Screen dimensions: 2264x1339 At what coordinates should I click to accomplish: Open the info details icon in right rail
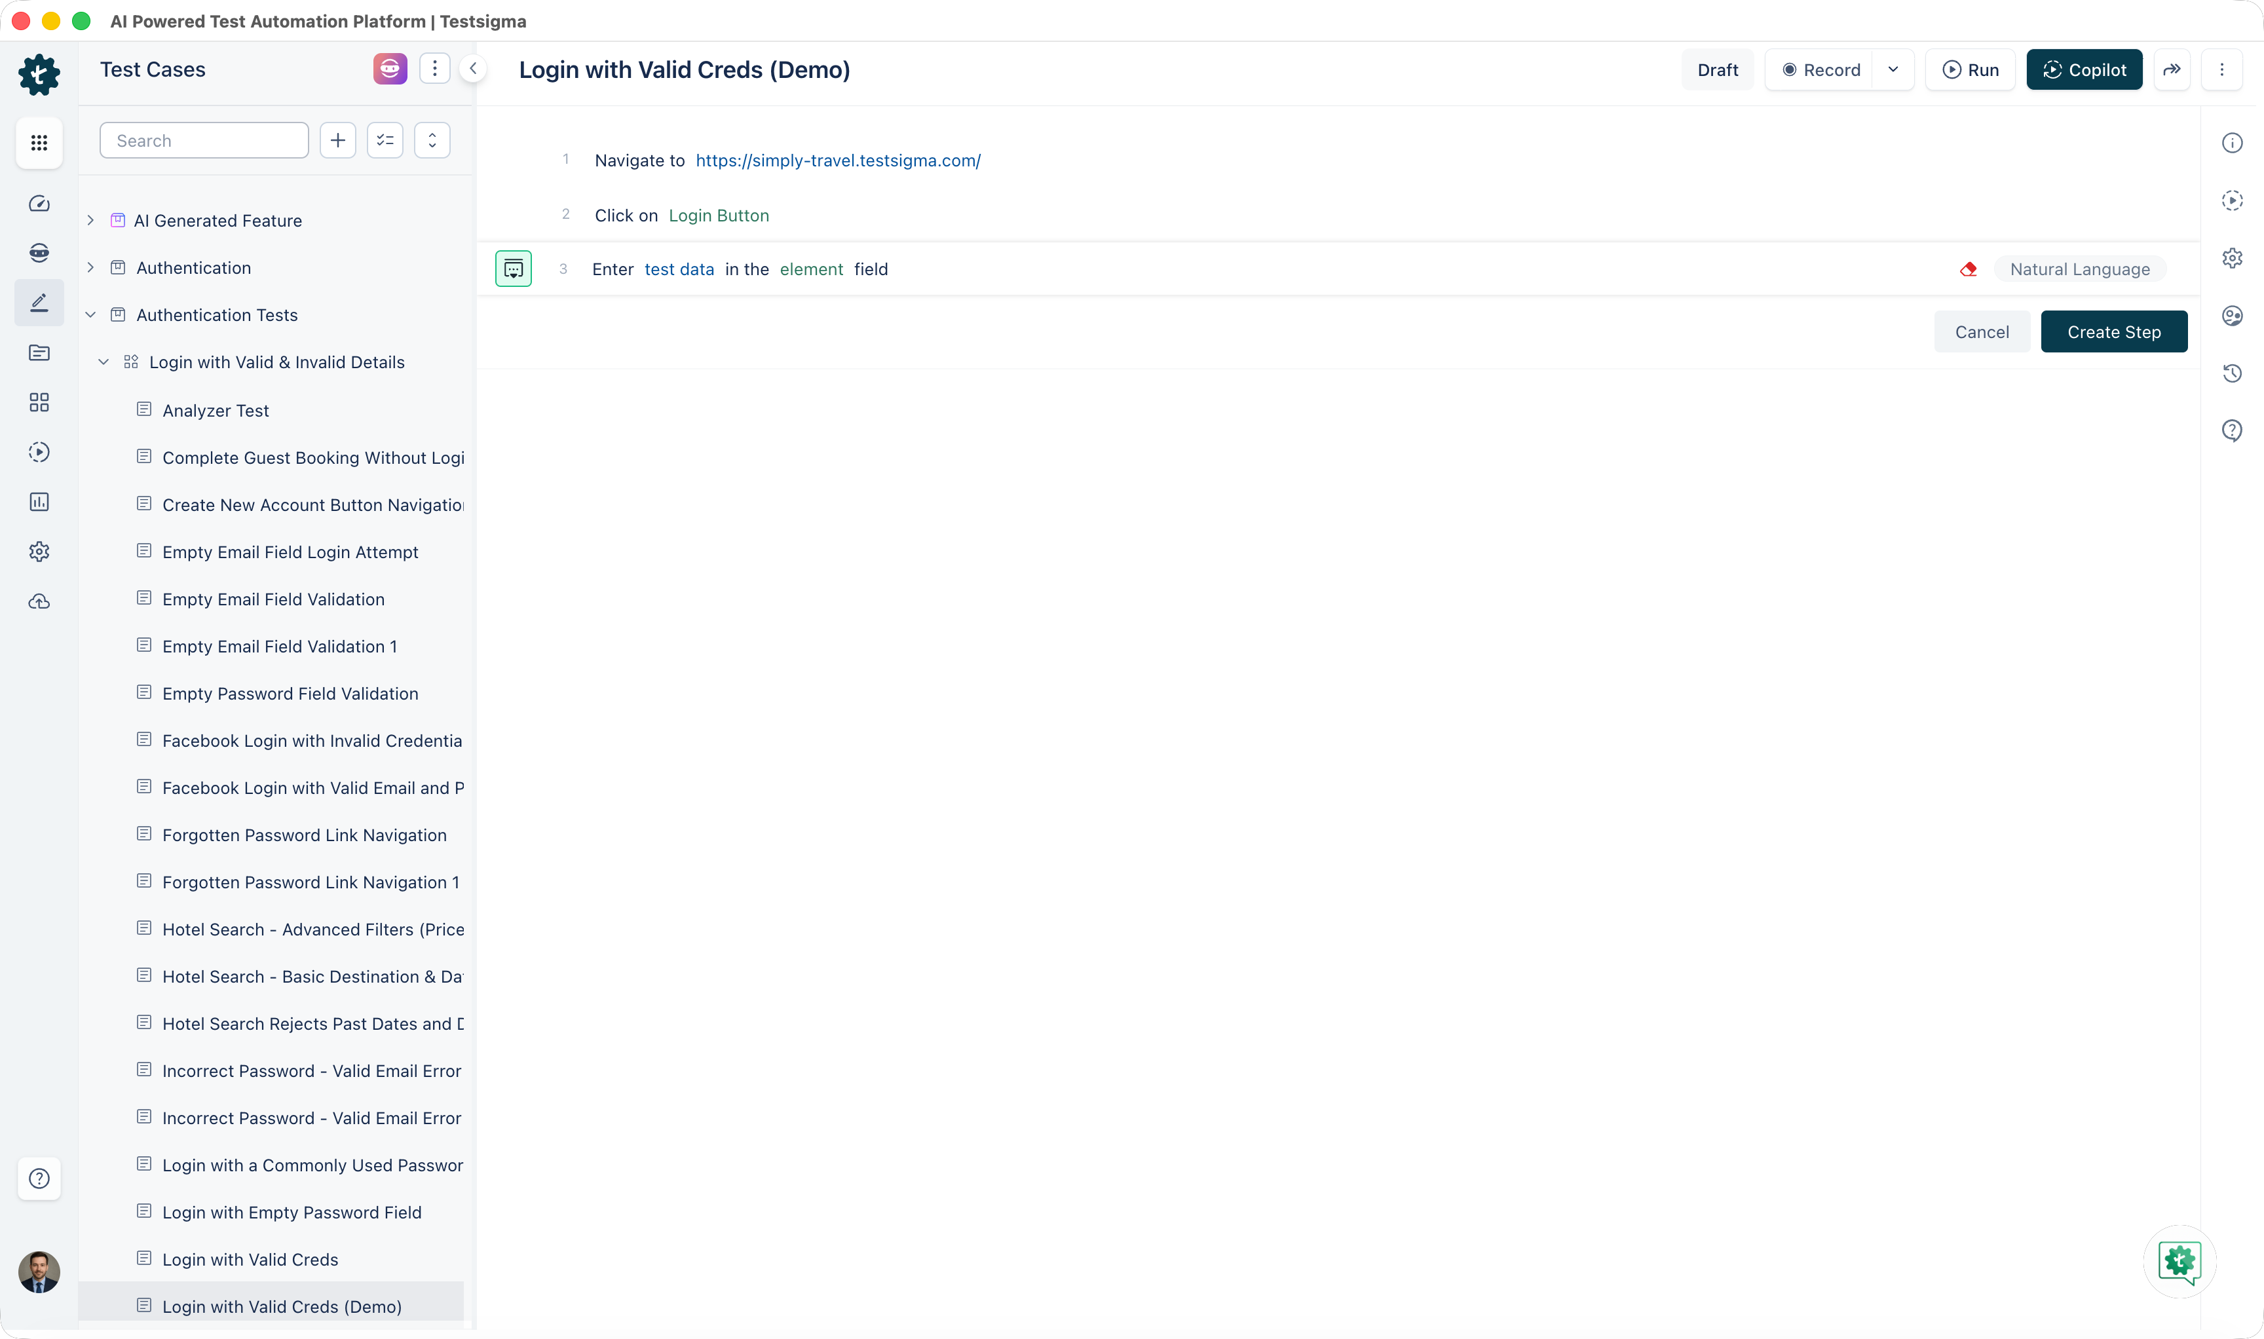2233,143
